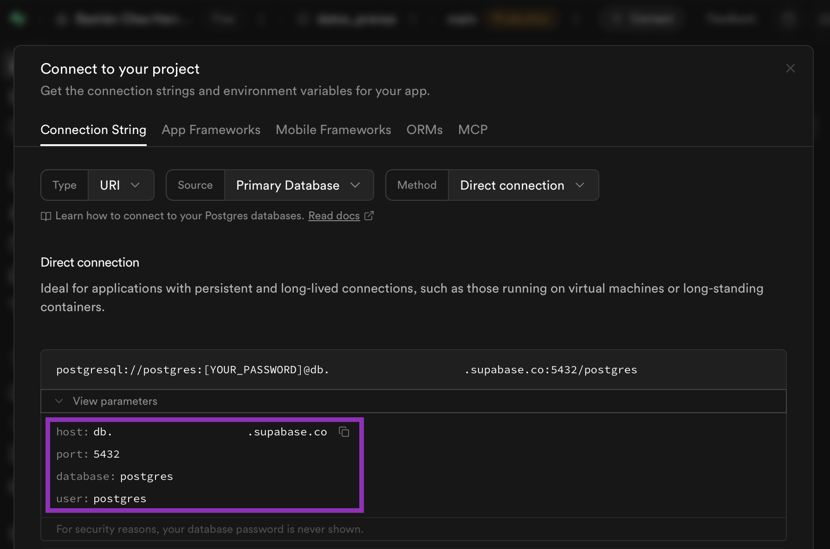Open the Type URI dropdown

121,185
